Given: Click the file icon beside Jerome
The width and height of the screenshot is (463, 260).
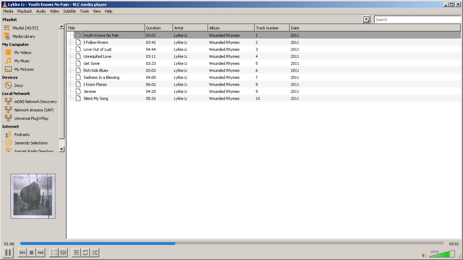Looking at the screenshot, I should (x=78, y=91).
